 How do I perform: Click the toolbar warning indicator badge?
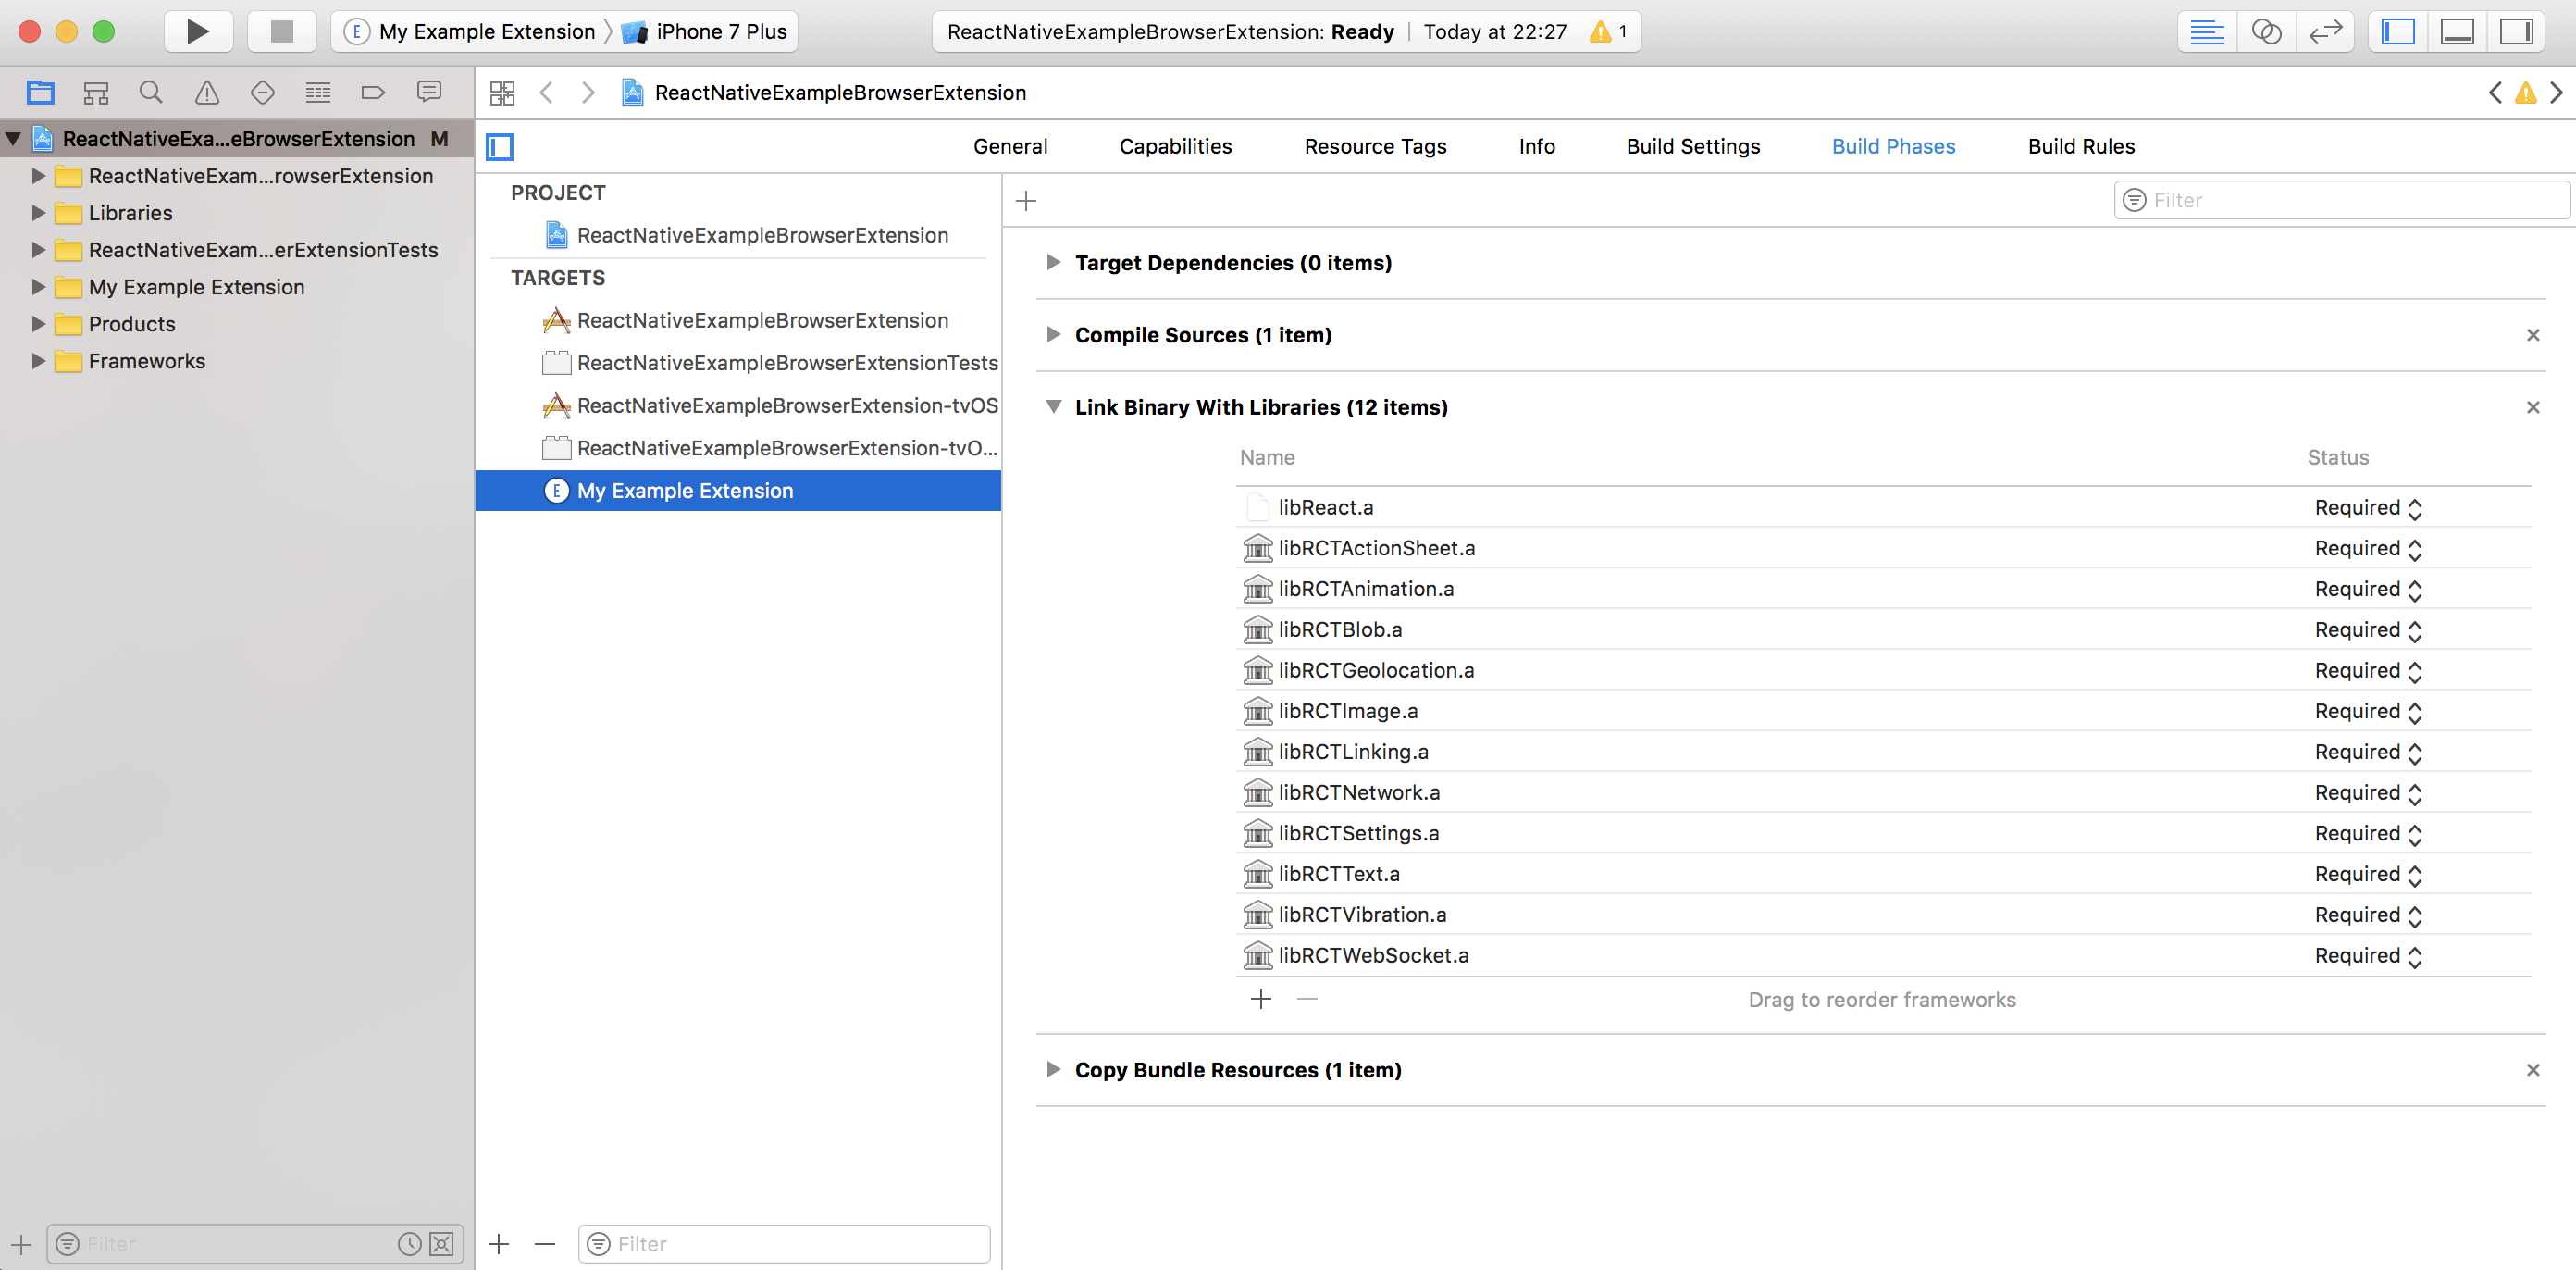[1609, 31]
